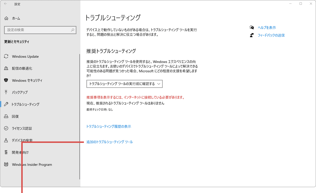Open the 回復 sidebar icon
Viewport: 316px width, 193px height.
coord(6,116)
